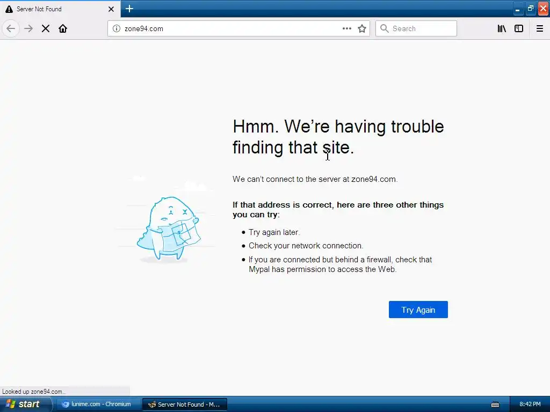Image resolution: width=550 pixels, height=412 pixels.
Task: Open a new tab with plus button
Action: click(x=129, y=9)
